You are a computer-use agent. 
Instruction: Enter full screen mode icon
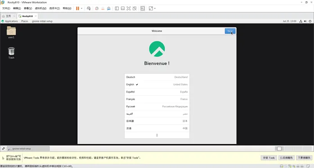(129, 9)
